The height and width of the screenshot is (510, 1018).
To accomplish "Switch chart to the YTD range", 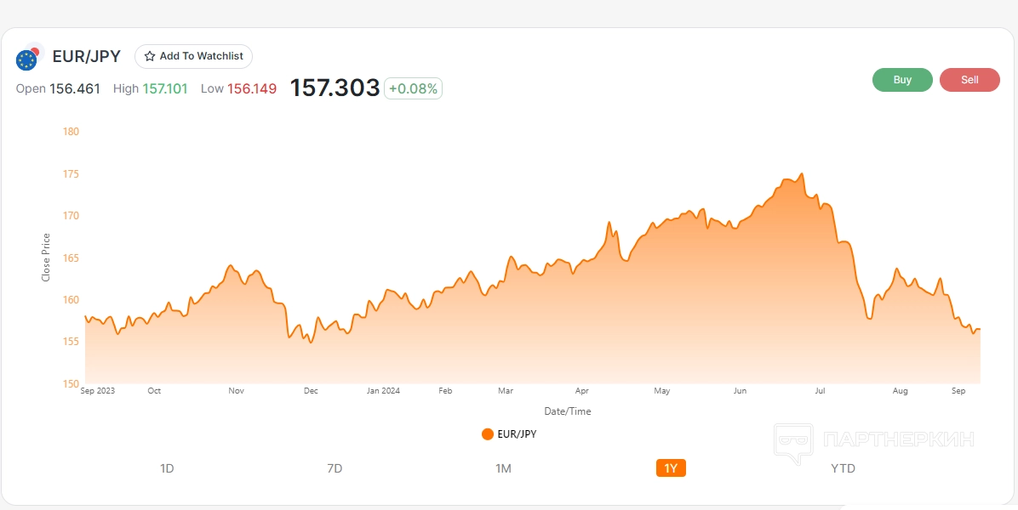I will pos(843,468).
